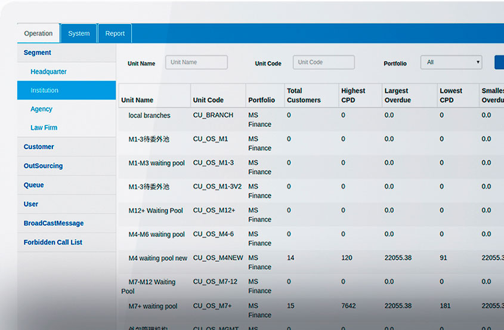The height and width of the screenshot is (330, 504).
Task: Click lowest CPD value 181
Action: 445,306
